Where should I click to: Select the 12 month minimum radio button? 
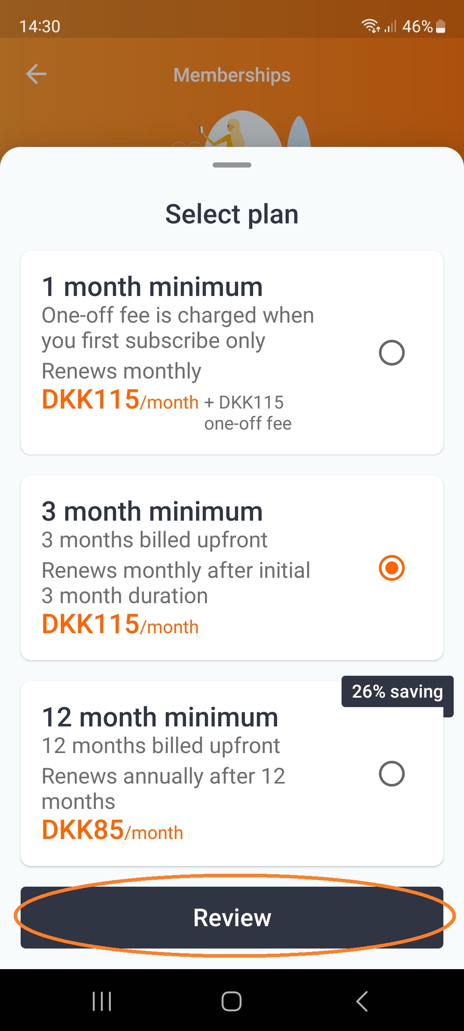(x=391, y=774)
